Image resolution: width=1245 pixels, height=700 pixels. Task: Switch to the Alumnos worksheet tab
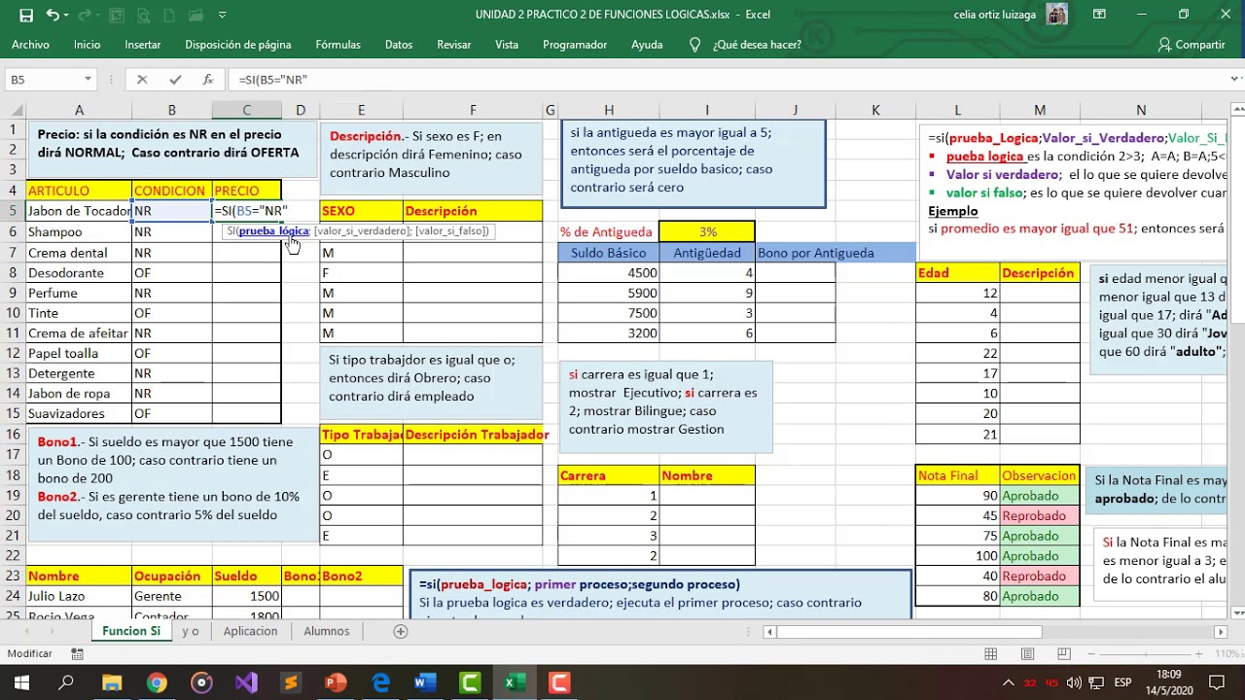[x=327, y=631]
